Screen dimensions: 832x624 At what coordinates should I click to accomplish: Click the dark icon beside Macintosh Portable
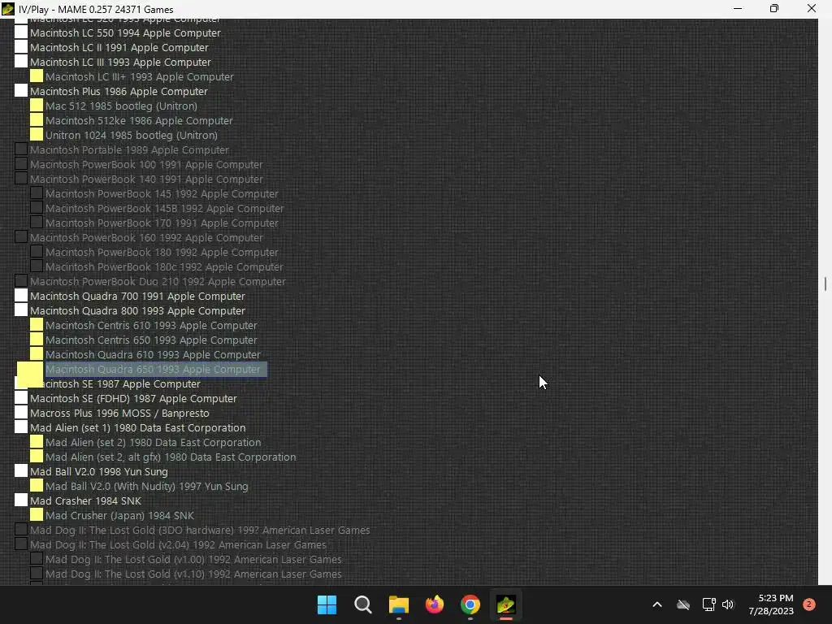pos(20,149)
